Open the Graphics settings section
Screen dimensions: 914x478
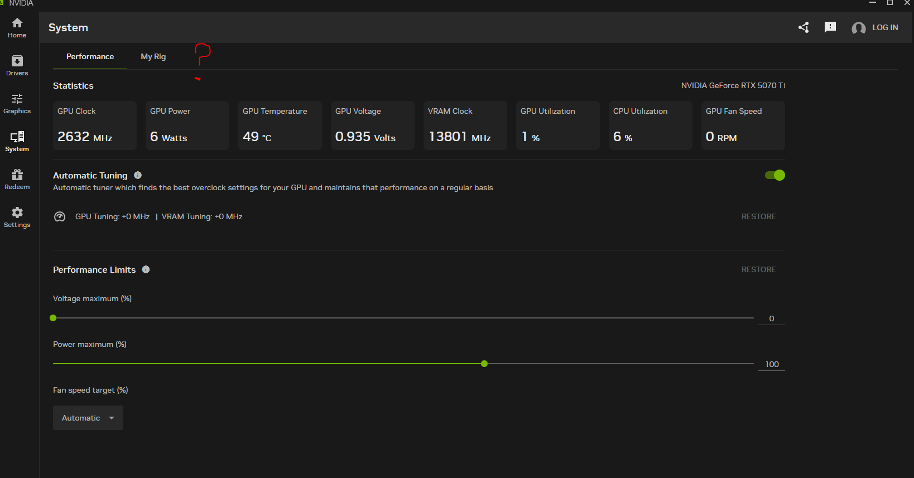tap(17, 104)
